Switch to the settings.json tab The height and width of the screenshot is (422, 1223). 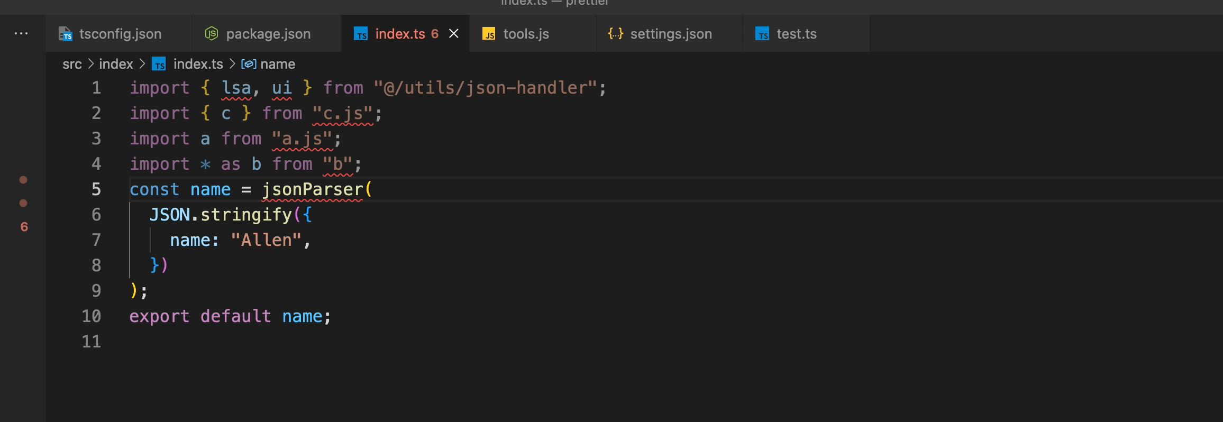click(x=670, y=34)
